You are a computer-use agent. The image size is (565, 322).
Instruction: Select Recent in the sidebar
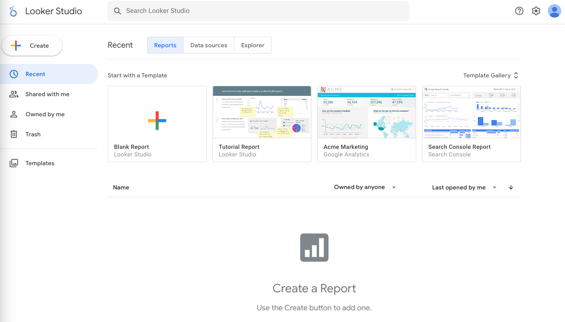(x=49, y=74)
